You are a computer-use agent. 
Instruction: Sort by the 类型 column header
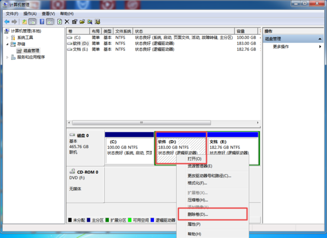(x=107, y=31)
